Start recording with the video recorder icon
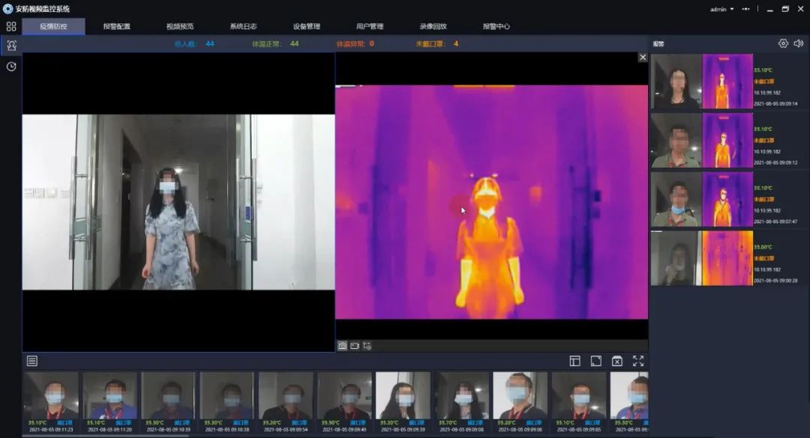The height and width of the screenshot is (438, 810). (x=355, y=346)
